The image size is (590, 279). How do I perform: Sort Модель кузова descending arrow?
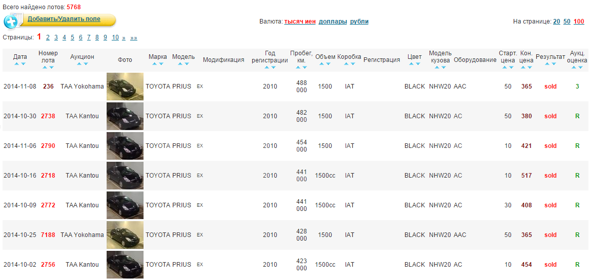(443, 67)
